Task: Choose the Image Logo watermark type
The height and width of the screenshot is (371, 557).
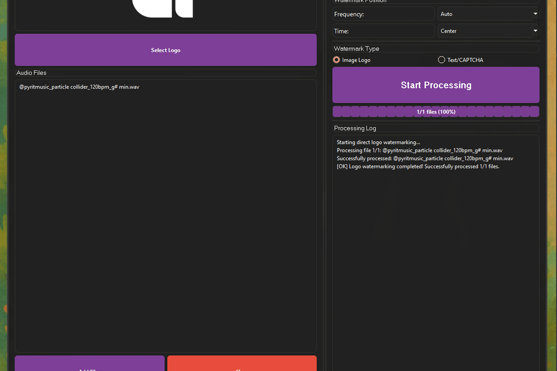Action: [x=352, y=60]
